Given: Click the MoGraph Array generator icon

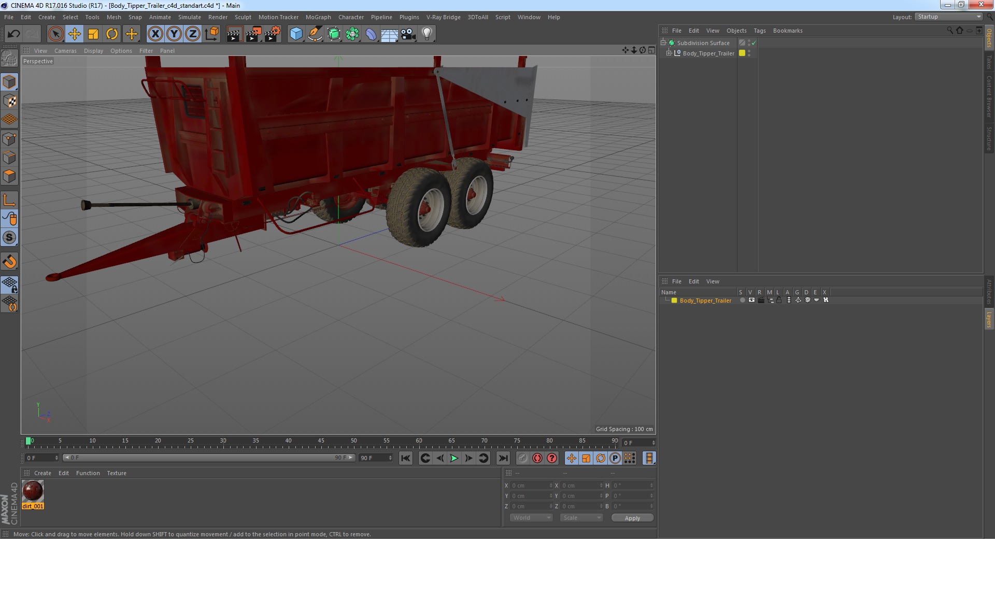Looking at the screenshot, I should 352,34.
